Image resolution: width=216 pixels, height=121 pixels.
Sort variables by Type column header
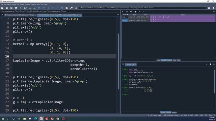(135, 14)
